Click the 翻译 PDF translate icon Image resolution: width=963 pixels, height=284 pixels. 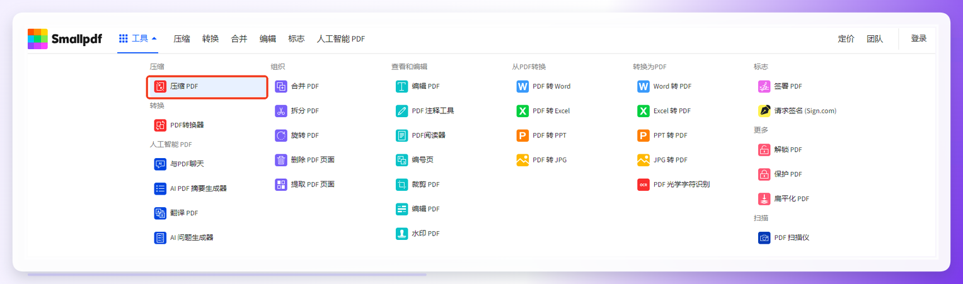click(x=160, y=213)
